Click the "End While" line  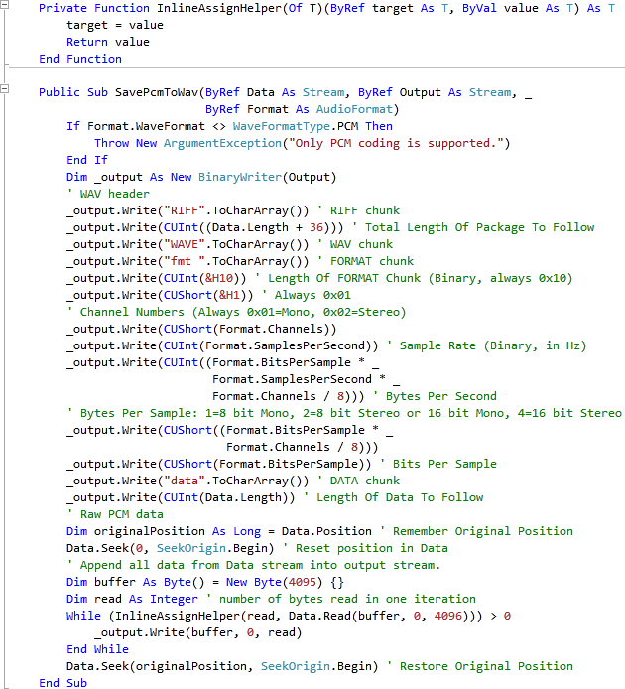pyautogui.click(x=97, y=649)
